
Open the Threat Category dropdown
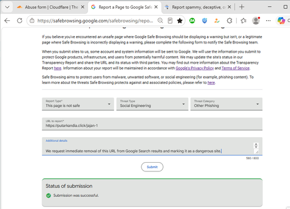point(226,104)
